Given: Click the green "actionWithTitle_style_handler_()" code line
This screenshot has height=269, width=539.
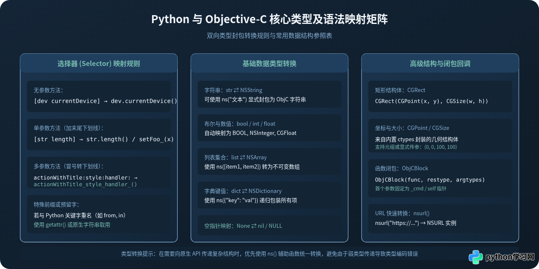Looking at the screenshot, I should tap(85, 184).
